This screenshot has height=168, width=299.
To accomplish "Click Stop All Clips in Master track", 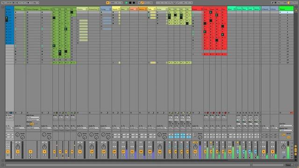I will pos(280,112).
